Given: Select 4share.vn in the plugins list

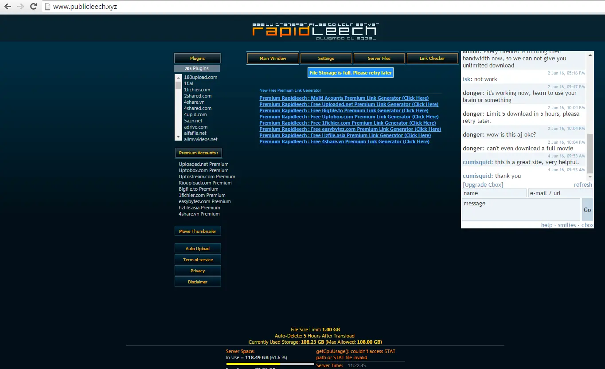Looking at the screenshot, I should pos(194,102).
